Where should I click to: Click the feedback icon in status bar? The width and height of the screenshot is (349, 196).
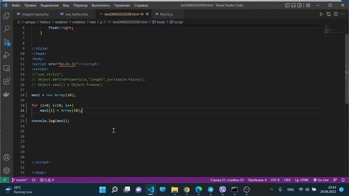(x=335, y=180)
